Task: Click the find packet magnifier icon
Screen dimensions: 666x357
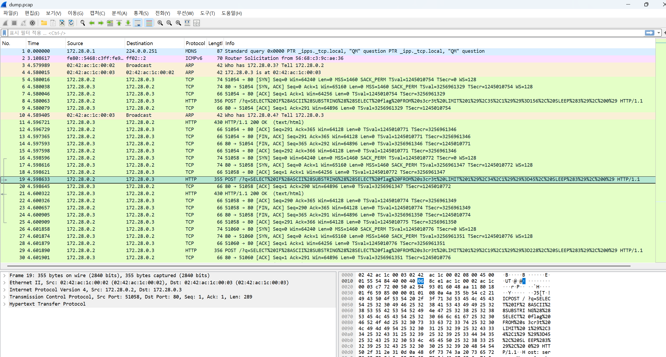Action: point(82,23)
